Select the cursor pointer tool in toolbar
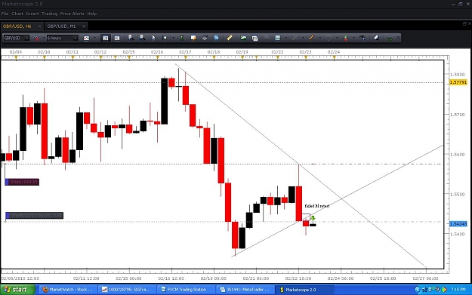Viewport: 472px width, 295px height. [x=153, y=38]
